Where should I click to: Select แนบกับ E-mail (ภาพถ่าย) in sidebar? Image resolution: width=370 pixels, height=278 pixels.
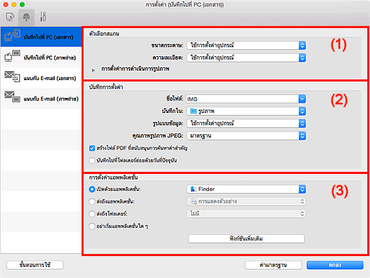tap(41, 99)
